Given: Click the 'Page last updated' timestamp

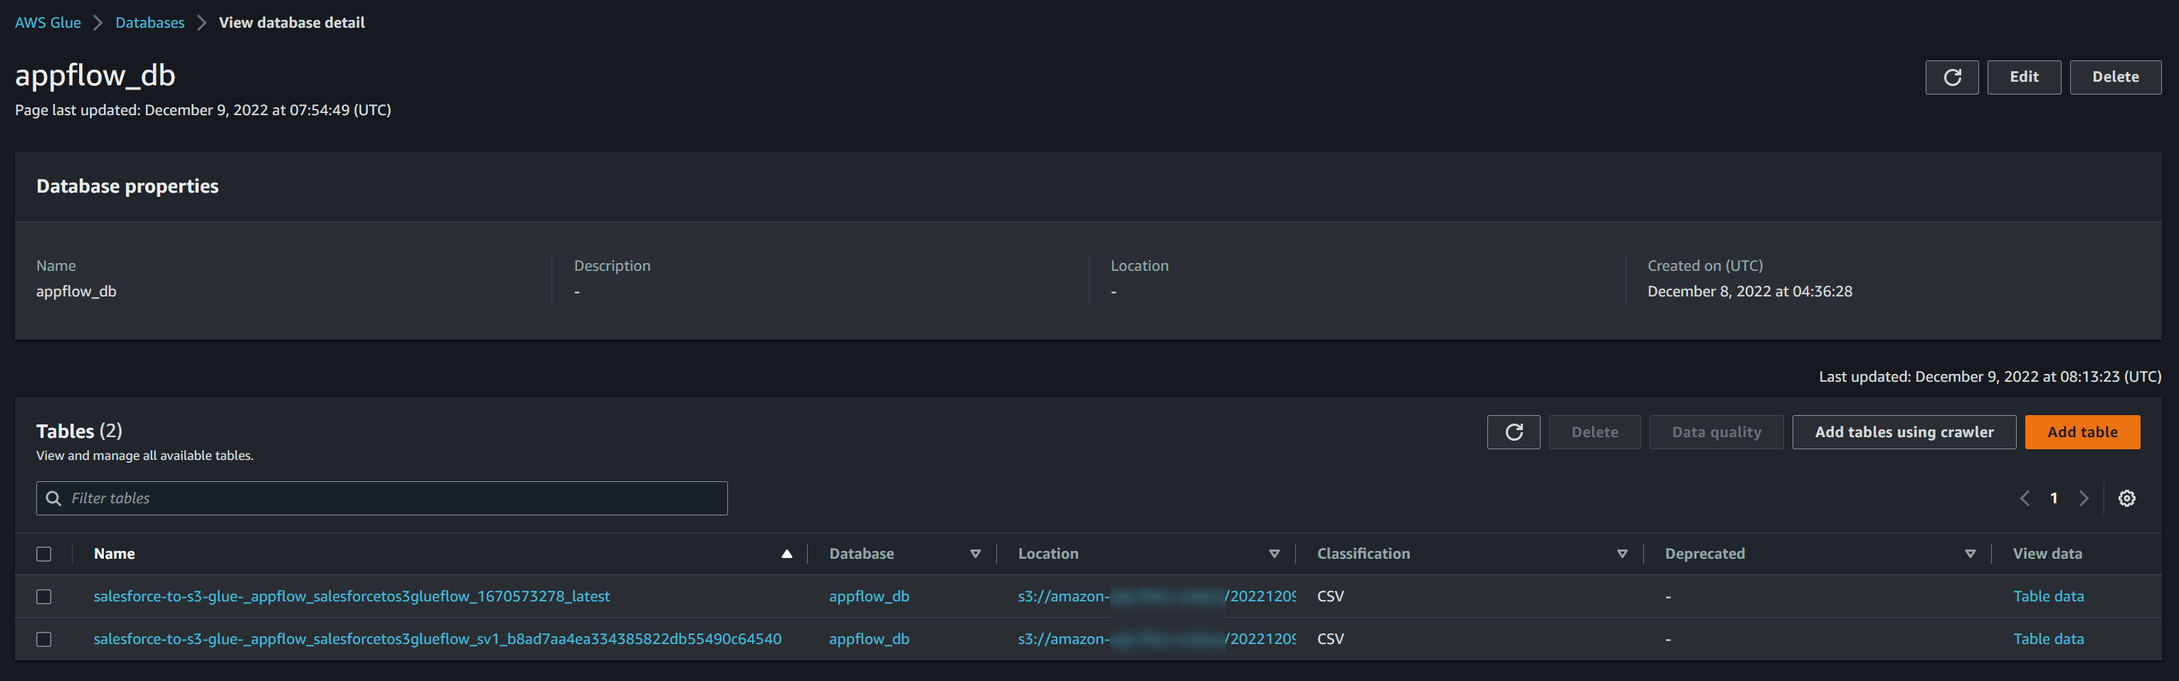Looking at the screenshot, I should coord(203,111).
